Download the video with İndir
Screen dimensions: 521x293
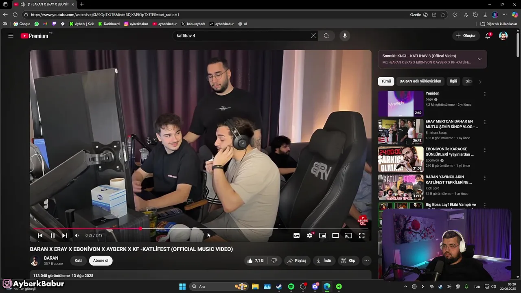[324, 260]
